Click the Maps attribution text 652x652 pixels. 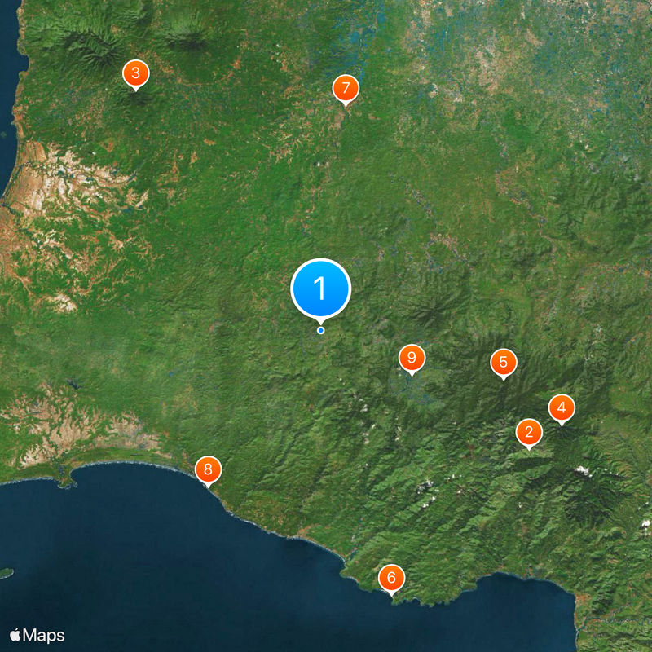click(x=44, y=636)
